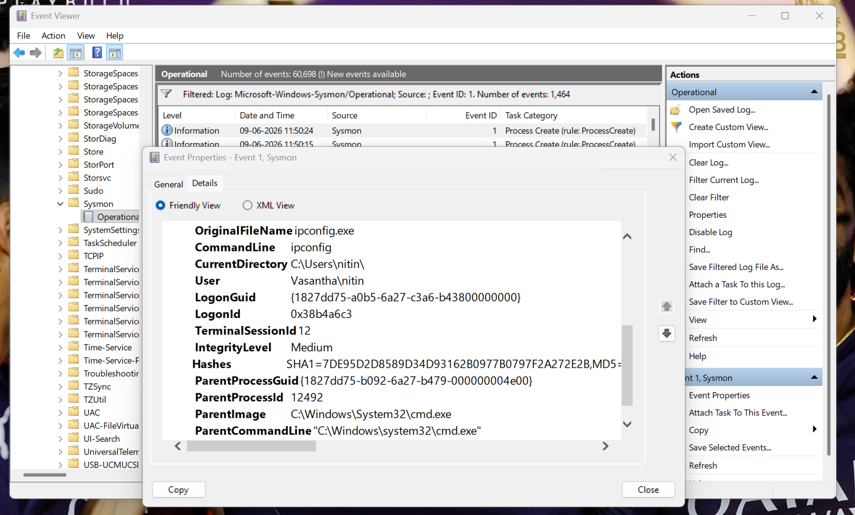
Task: Select the 11:50:24 Sysmon event row
Action: [402, 130]
